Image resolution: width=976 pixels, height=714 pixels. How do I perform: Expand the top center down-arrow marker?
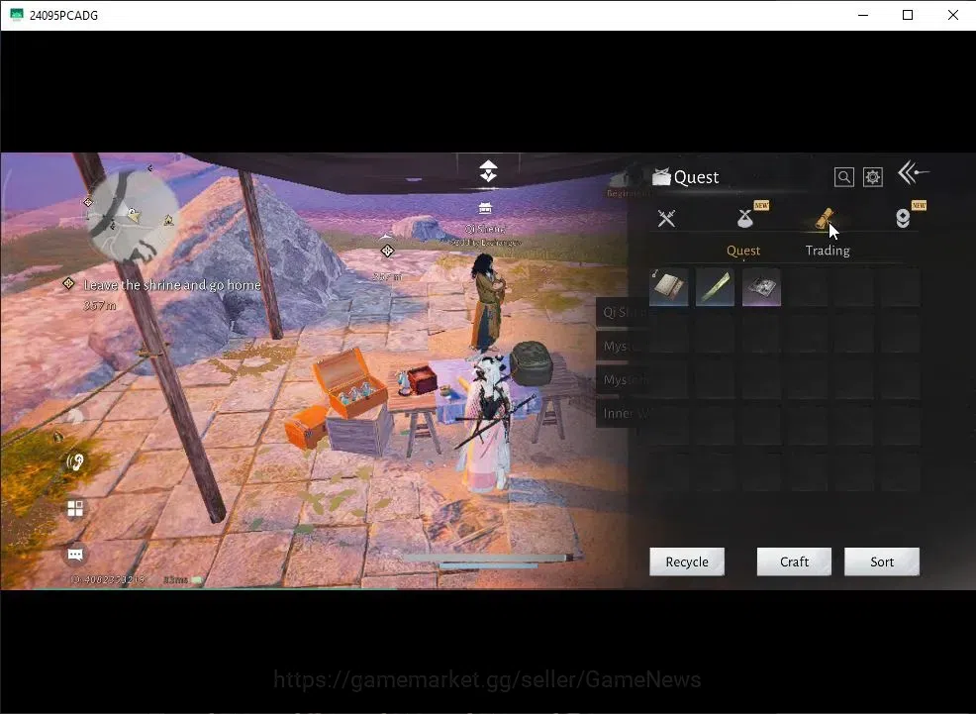point(488,170)
